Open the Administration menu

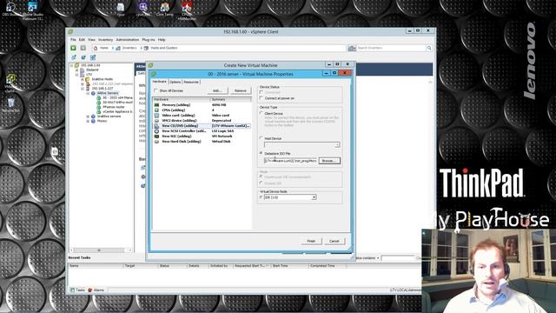(x=128, y=40)
